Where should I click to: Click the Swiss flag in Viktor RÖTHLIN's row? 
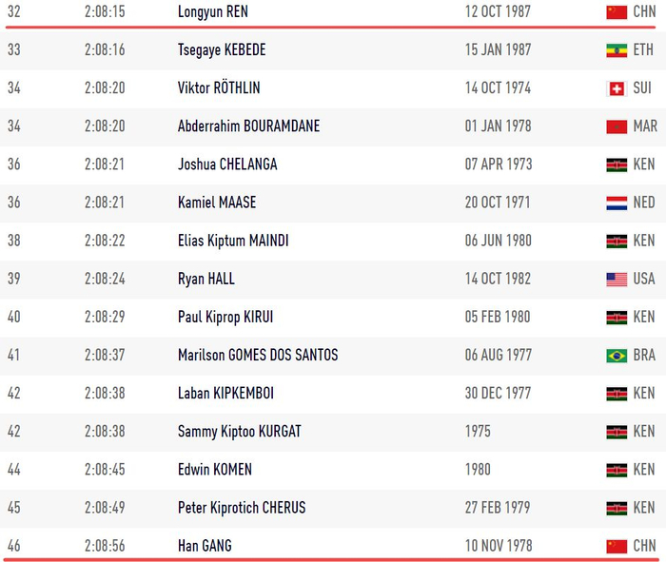click(617, 88)
